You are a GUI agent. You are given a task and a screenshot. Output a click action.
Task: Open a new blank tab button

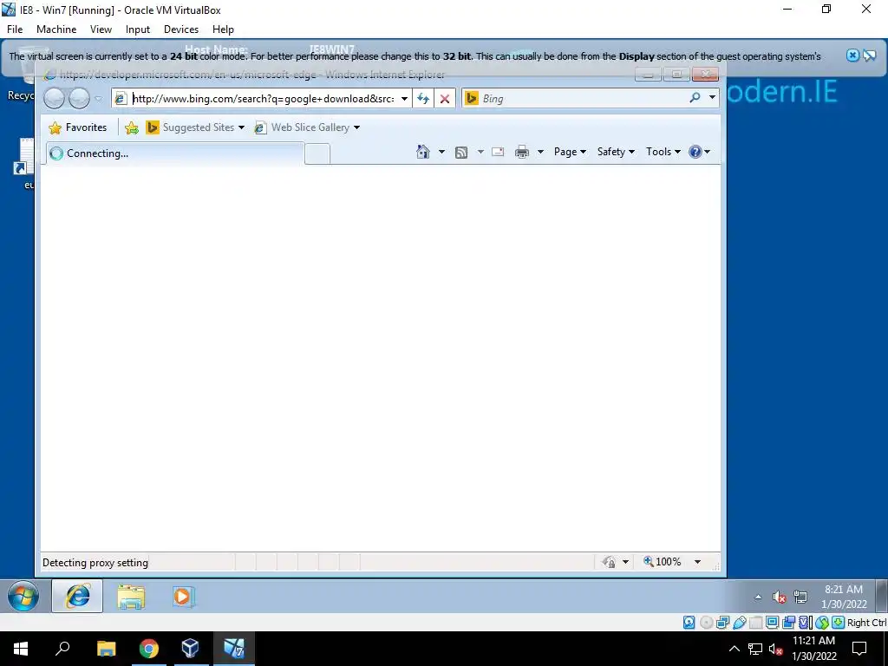coord(317,153)
